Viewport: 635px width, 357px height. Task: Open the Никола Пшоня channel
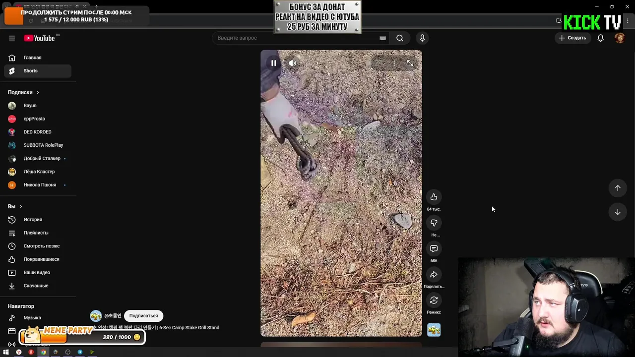pyautogui.click(x=38, y=185)
